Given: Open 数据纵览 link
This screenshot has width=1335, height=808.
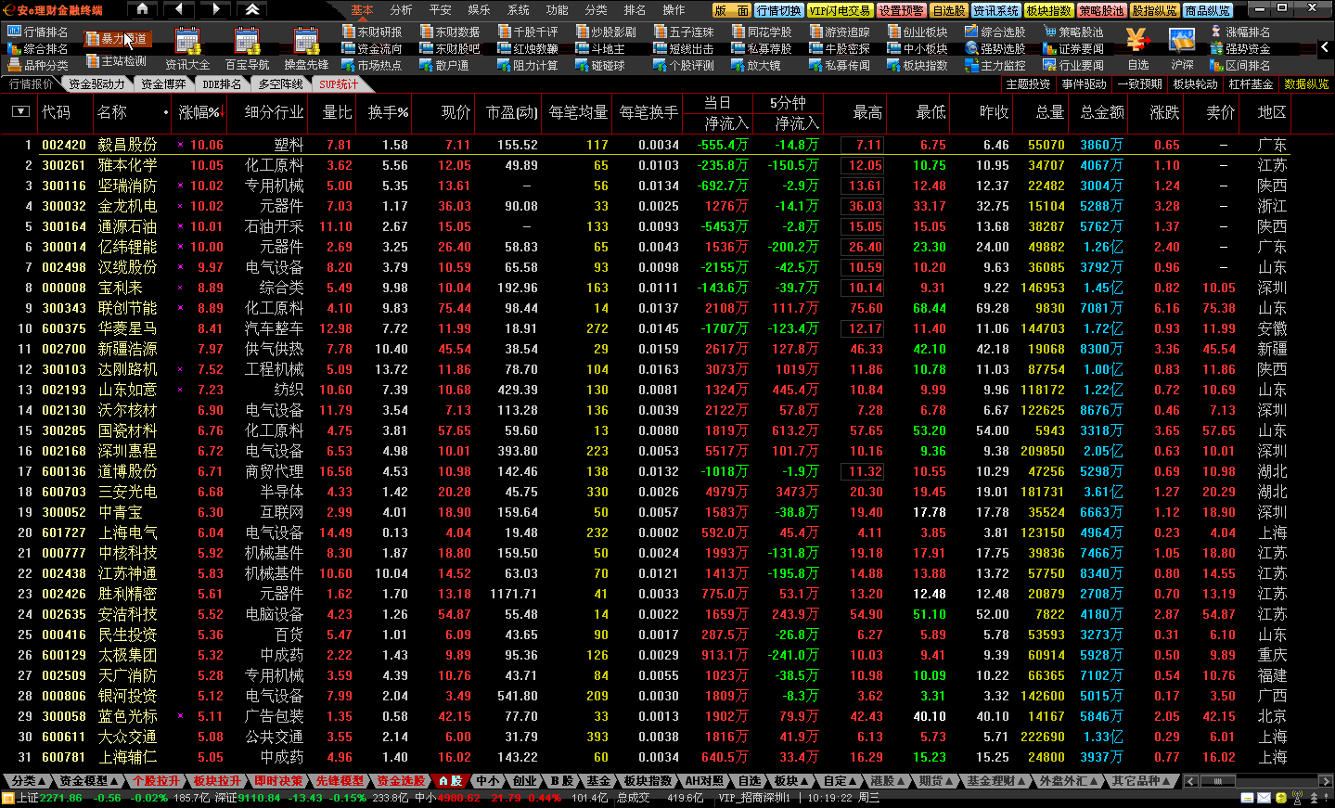Looking at the screenshot, I should (x=1306, y=83).
